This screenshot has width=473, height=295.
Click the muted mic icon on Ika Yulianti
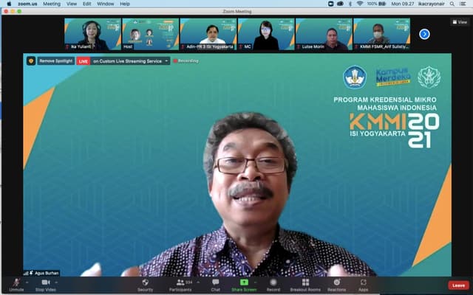click(67, 47)
